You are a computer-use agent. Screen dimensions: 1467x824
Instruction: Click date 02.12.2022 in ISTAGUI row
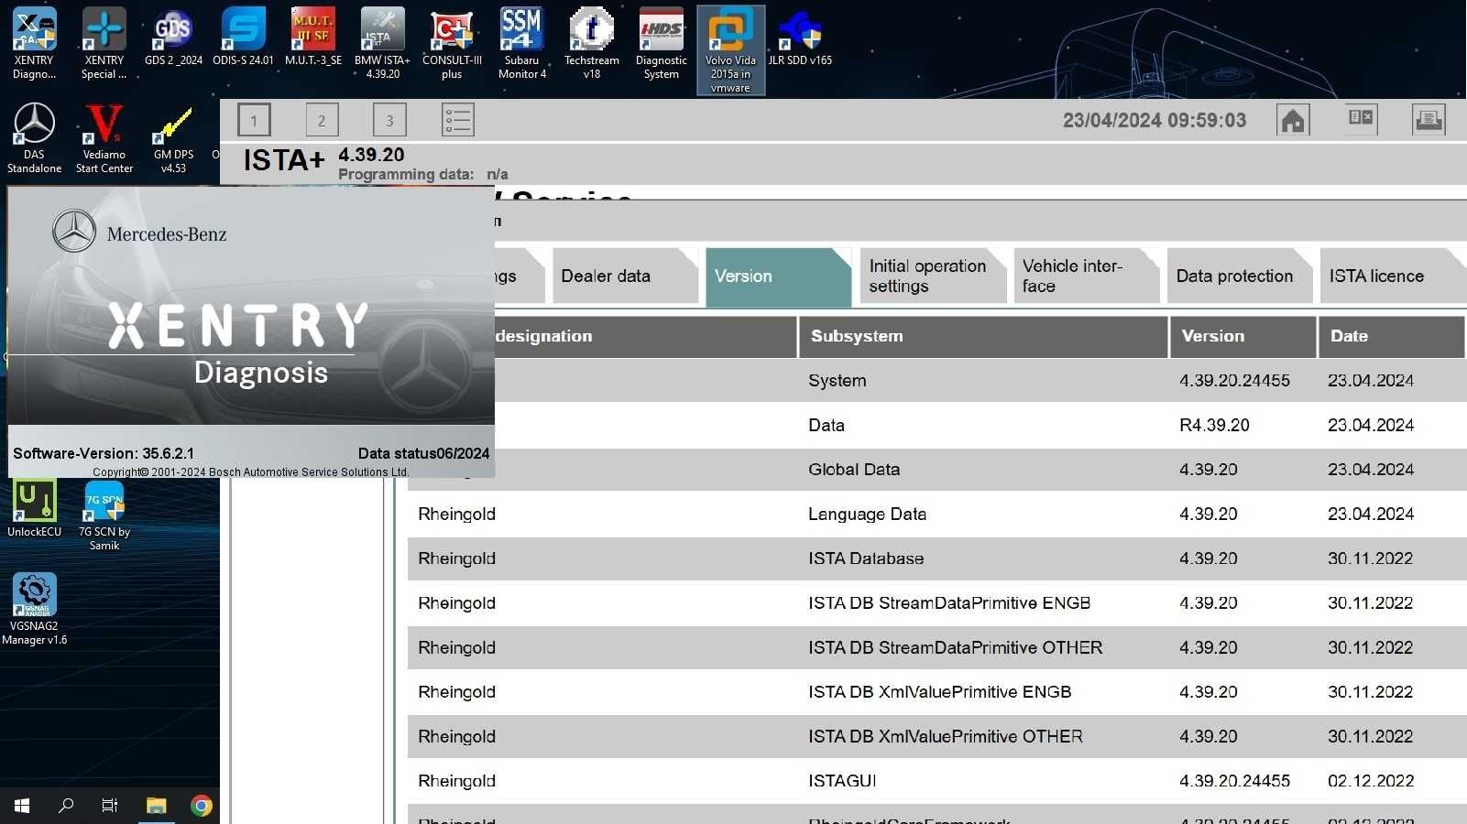(1371, 781)
